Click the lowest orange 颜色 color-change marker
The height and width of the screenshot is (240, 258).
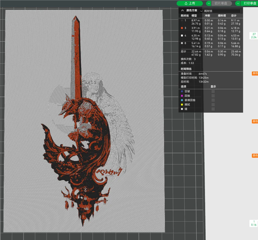tap(255, 156)
